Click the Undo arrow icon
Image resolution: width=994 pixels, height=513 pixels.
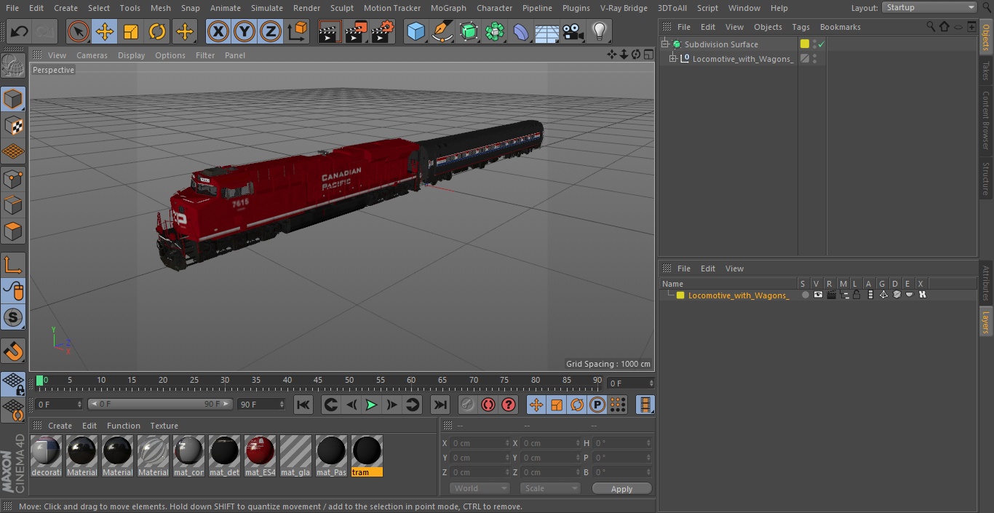point(19,31)
